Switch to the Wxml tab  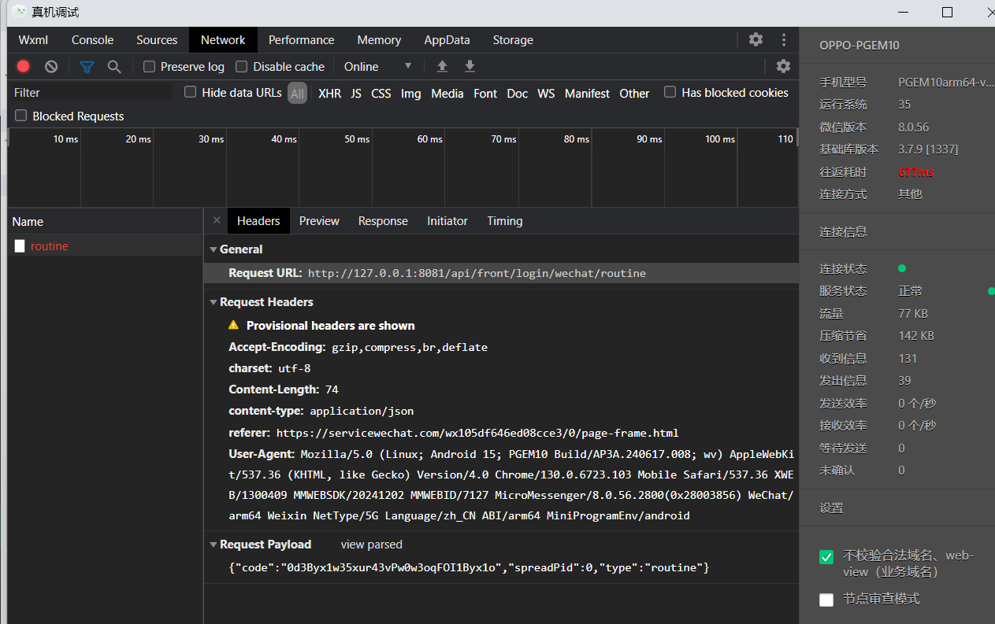tap(33, 40)
